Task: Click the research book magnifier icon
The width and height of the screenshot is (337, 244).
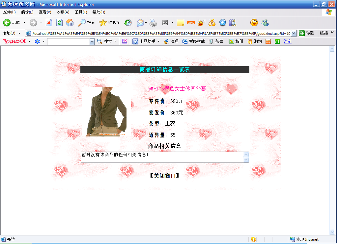Action: click(233, 23)
